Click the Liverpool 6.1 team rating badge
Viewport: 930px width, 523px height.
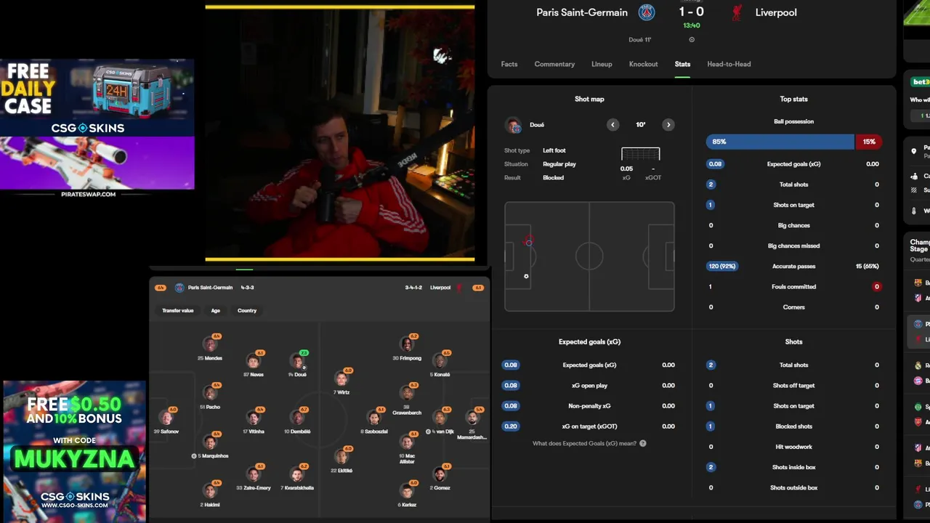point(478,288)
